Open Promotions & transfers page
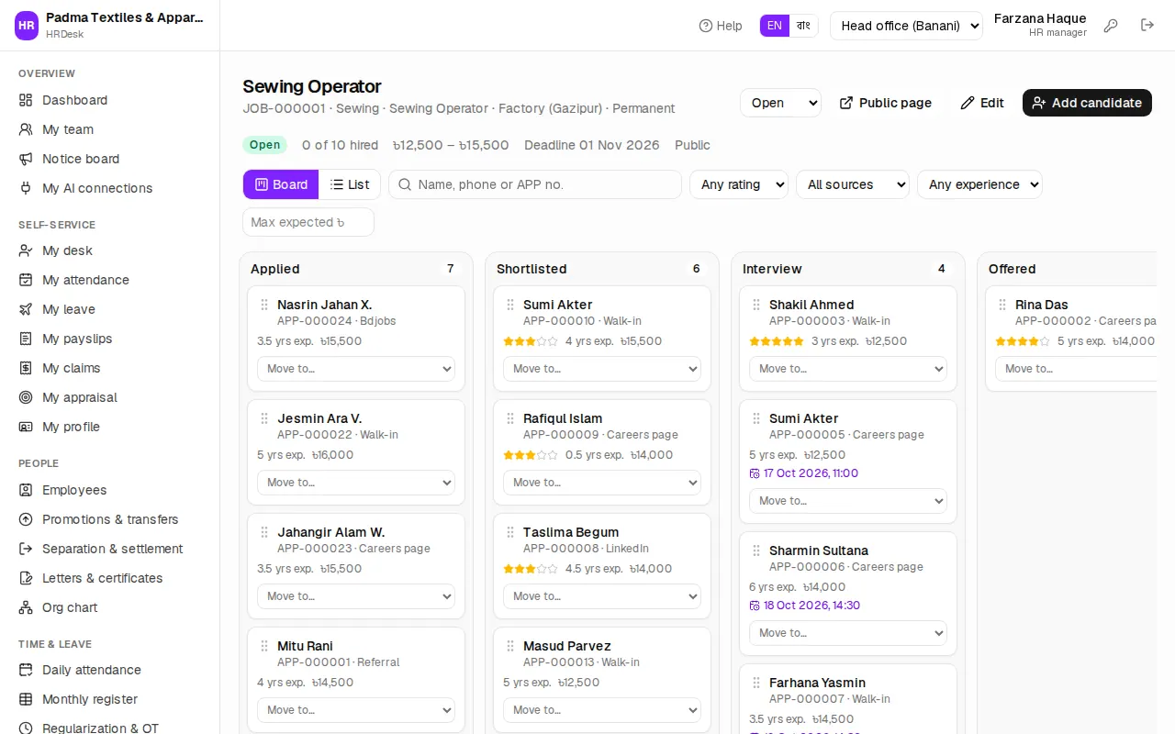The image size is (1175, 734). coord(110,519)
